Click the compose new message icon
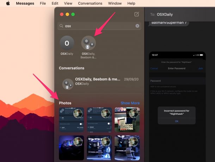215x162 pixels. 137,14
